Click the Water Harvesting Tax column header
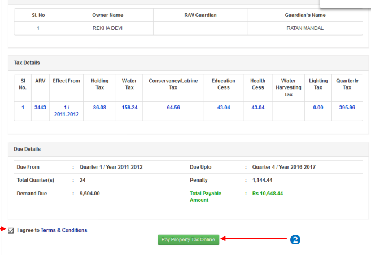This screenshot has height=255, width=371. [288, 87]
